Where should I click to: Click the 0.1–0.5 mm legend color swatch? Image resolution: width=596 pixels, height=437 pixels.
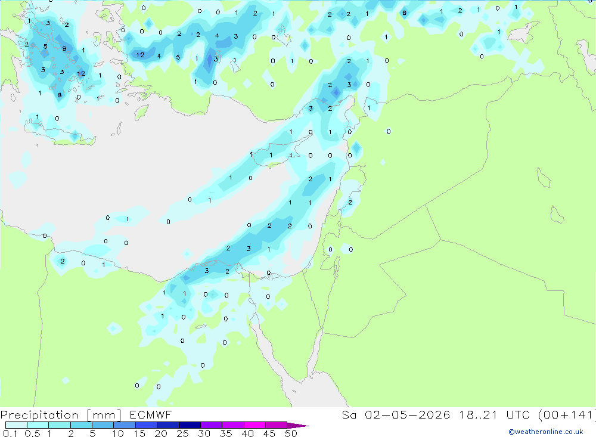(x=16, y=425)
